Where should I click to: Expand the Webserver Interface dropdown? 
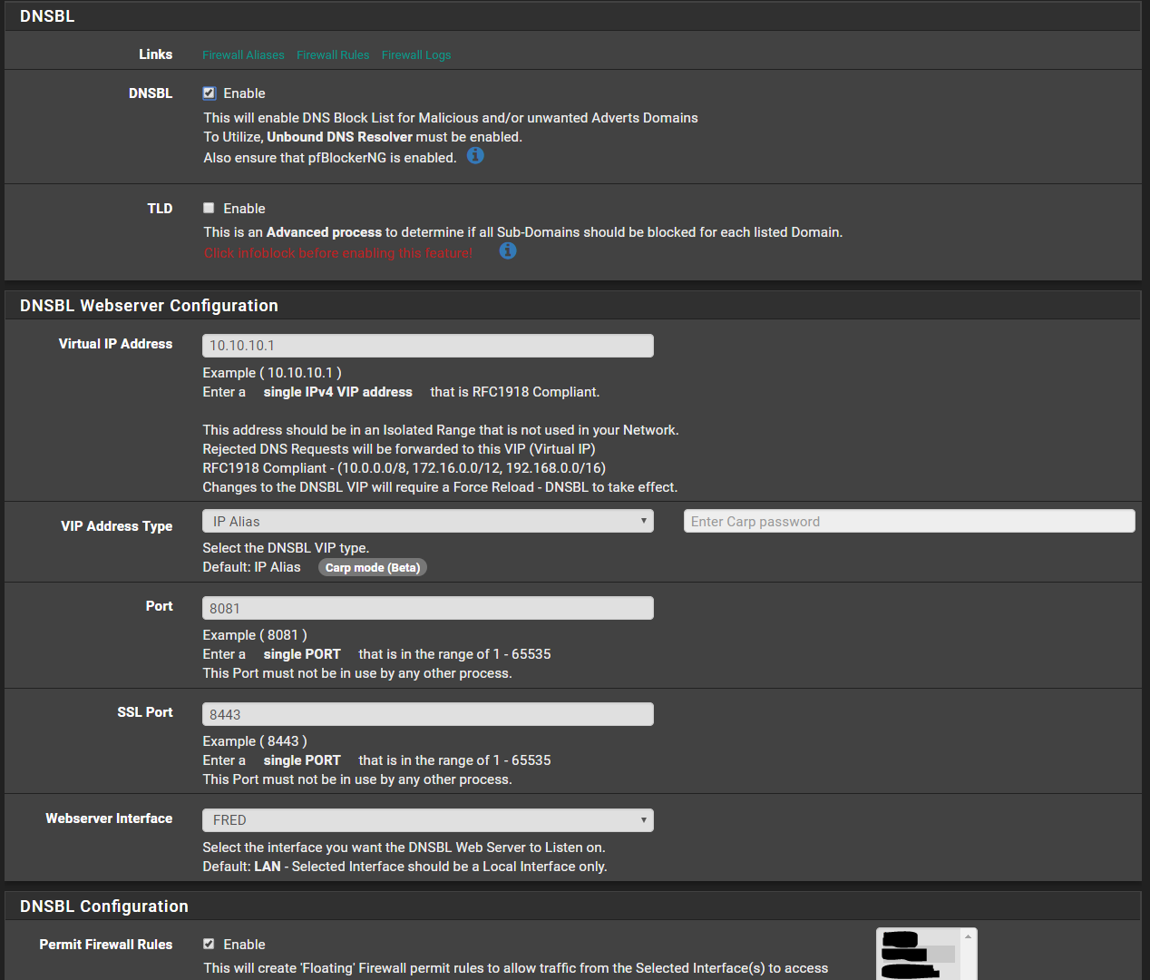click(427, 820)
